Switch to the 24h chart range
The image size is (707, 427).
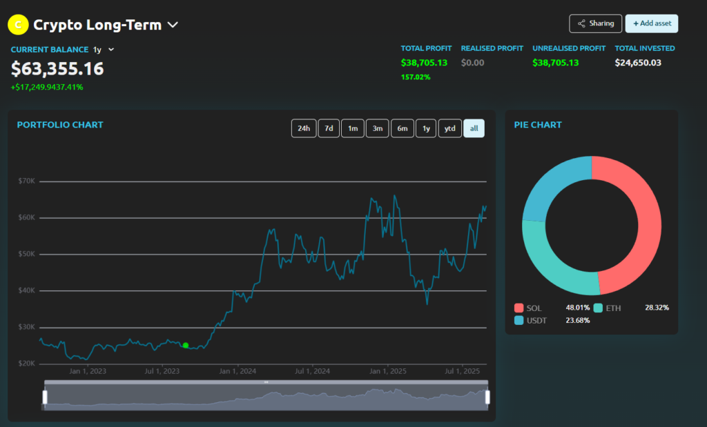click(304, 128)
